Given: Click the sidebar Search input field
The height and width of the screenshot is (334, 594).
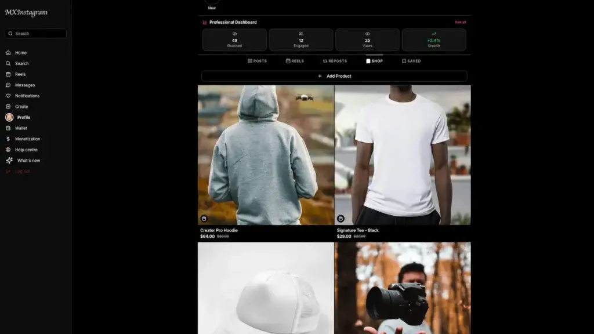Looking at the screenshot, I should tap(35, 34).
